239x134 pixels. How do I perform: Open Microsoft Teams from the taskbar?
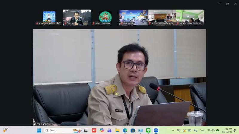point(109,130)
